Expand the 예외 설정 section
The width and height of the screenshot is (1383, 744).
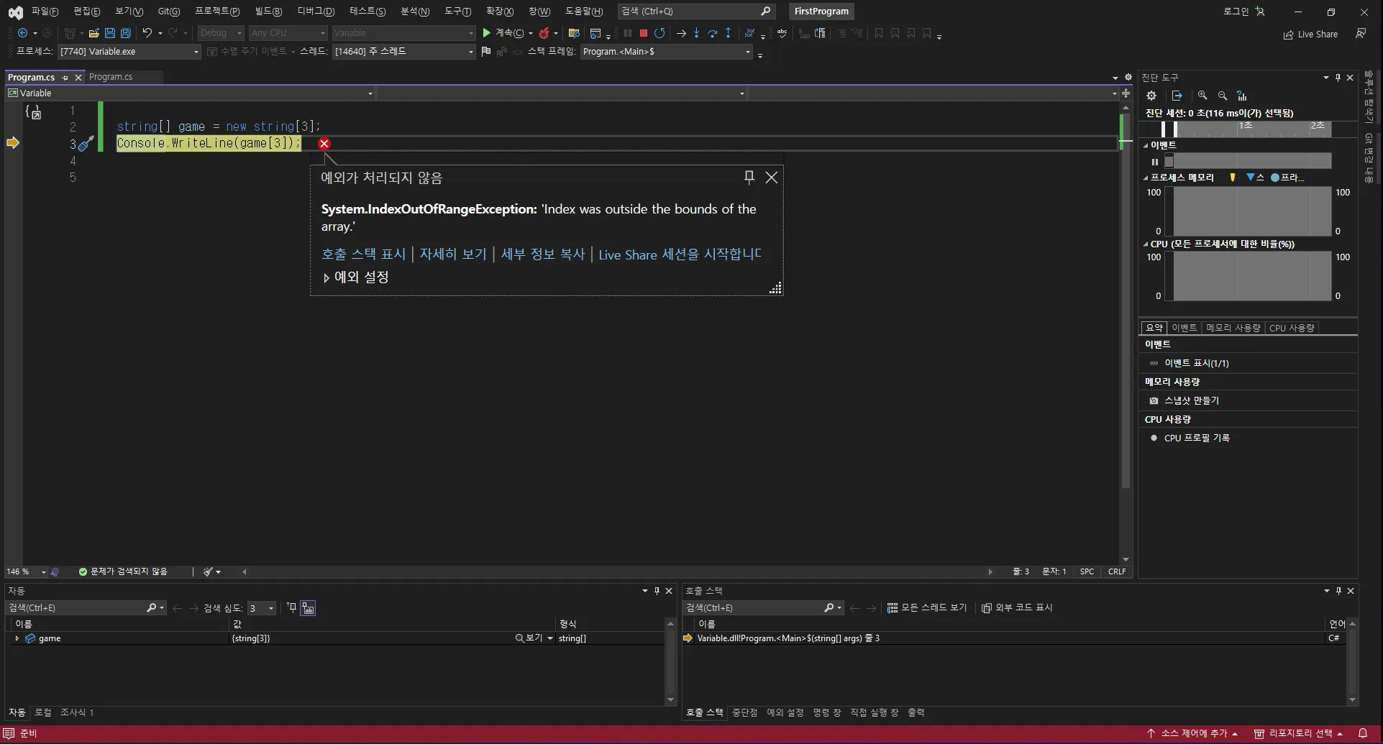click(327, 277)
